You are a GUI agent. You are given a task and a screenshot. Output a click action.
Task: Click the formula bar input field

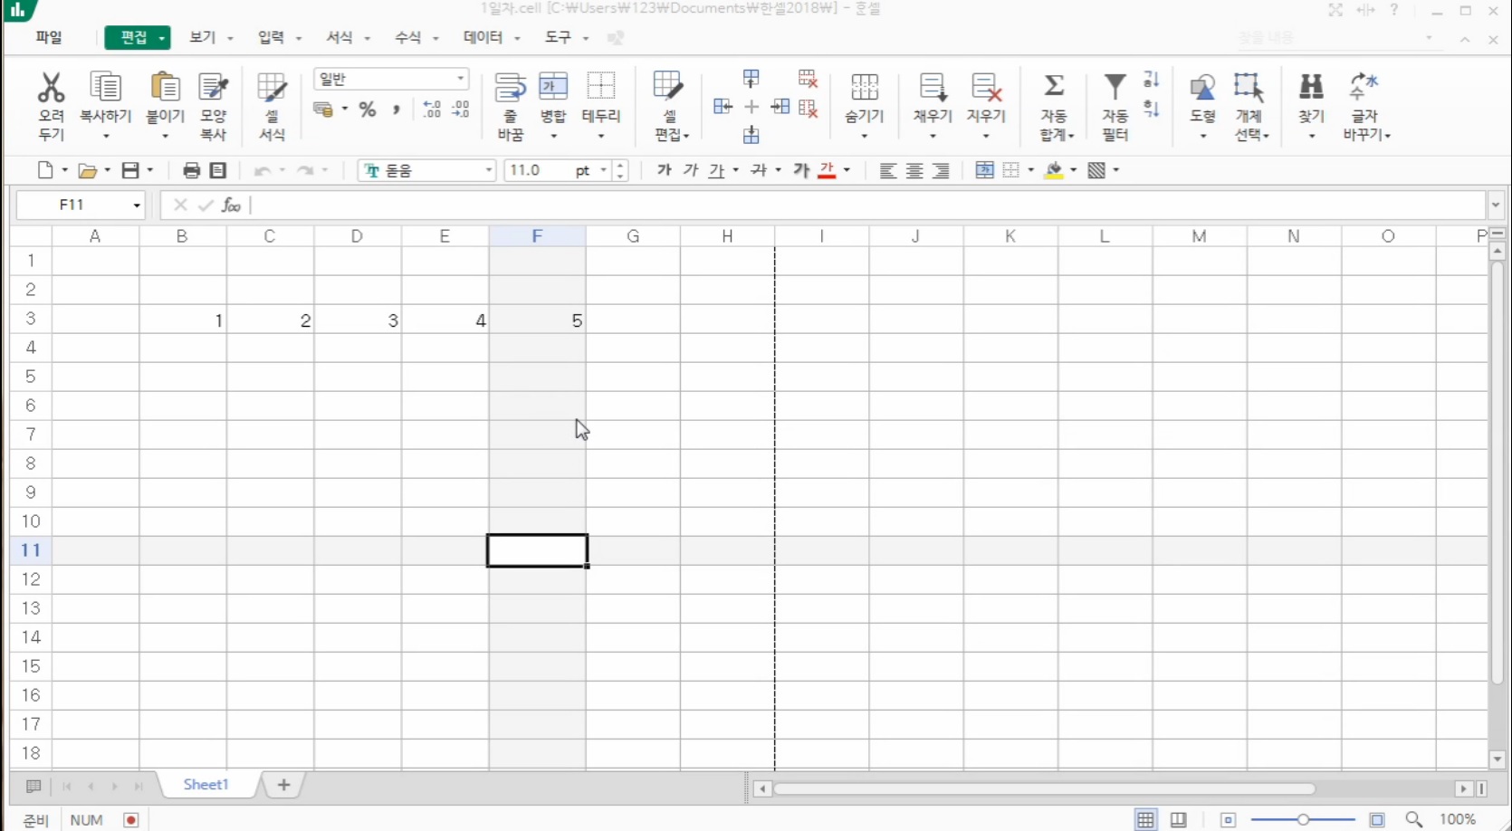coord(860,205)
